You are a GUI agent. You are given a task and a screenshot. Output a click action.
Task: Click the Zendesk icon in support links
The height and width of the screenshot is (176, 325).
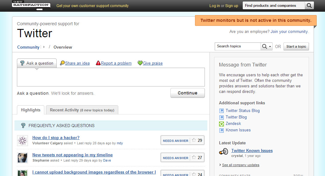point(221,124)
